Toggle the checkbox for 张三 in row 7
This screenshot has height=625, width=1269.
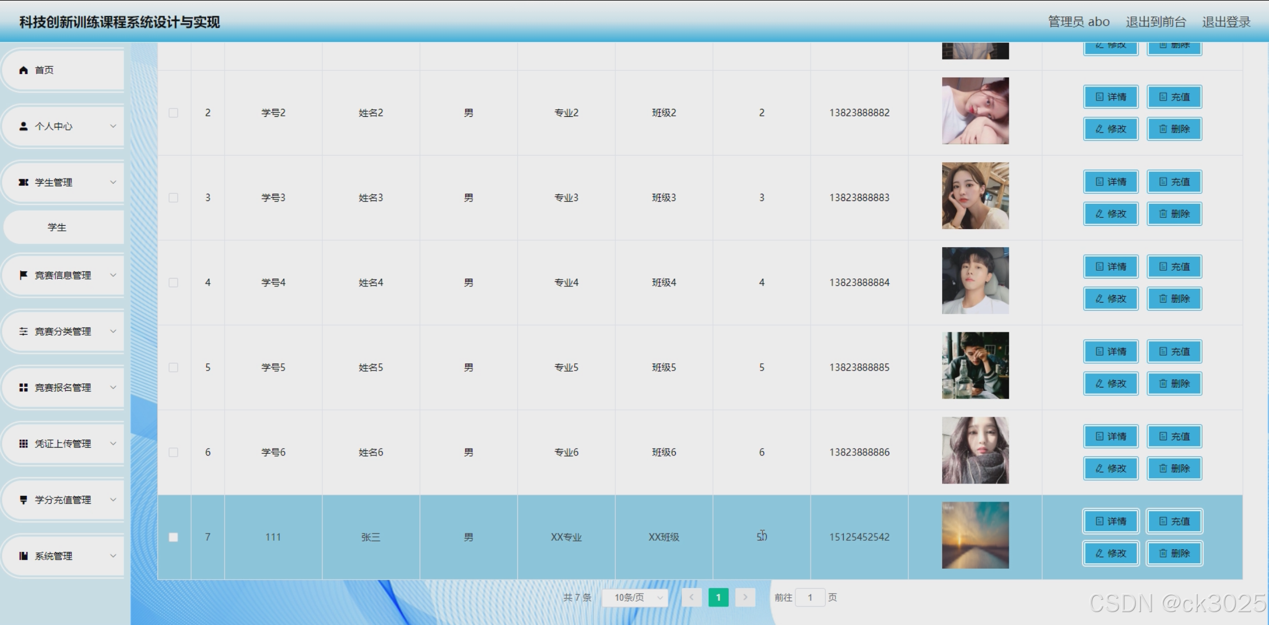[174, 537]
